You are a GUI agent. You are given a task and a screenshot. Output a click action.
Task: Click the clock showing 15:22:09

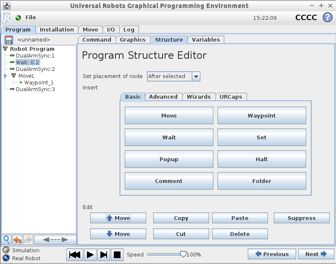265,18
